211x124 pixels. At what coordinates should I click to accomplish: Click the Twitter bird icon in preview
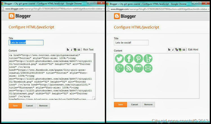pos(119,59)
